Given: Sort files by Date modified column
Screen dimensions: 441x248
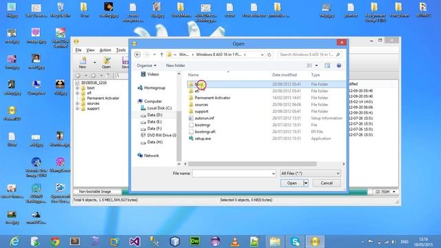Looking at the screenshot, I should click(285, 75).
